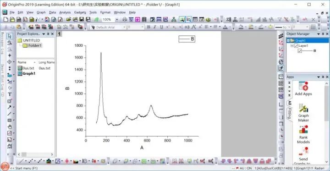The height and width of the screenshot is (171, 330).
Task: Click the Bold formatting icon
Action: click(x=148, y=27)
